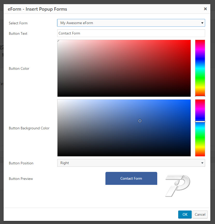
Task: Click the Button Text label
Action: click(x=18, y=33)
